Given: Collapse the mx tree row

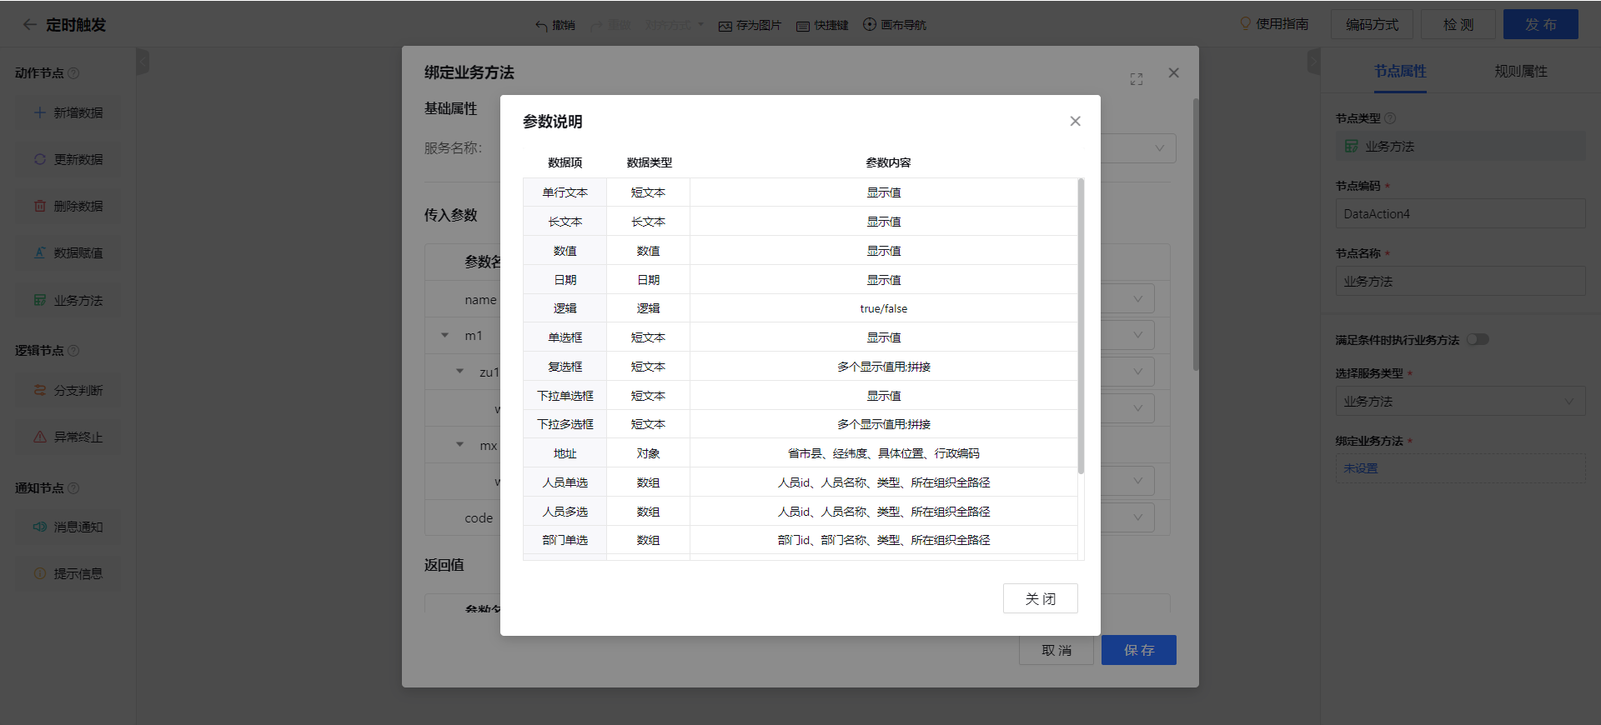Looking at the screenshot, I should 459,445.
